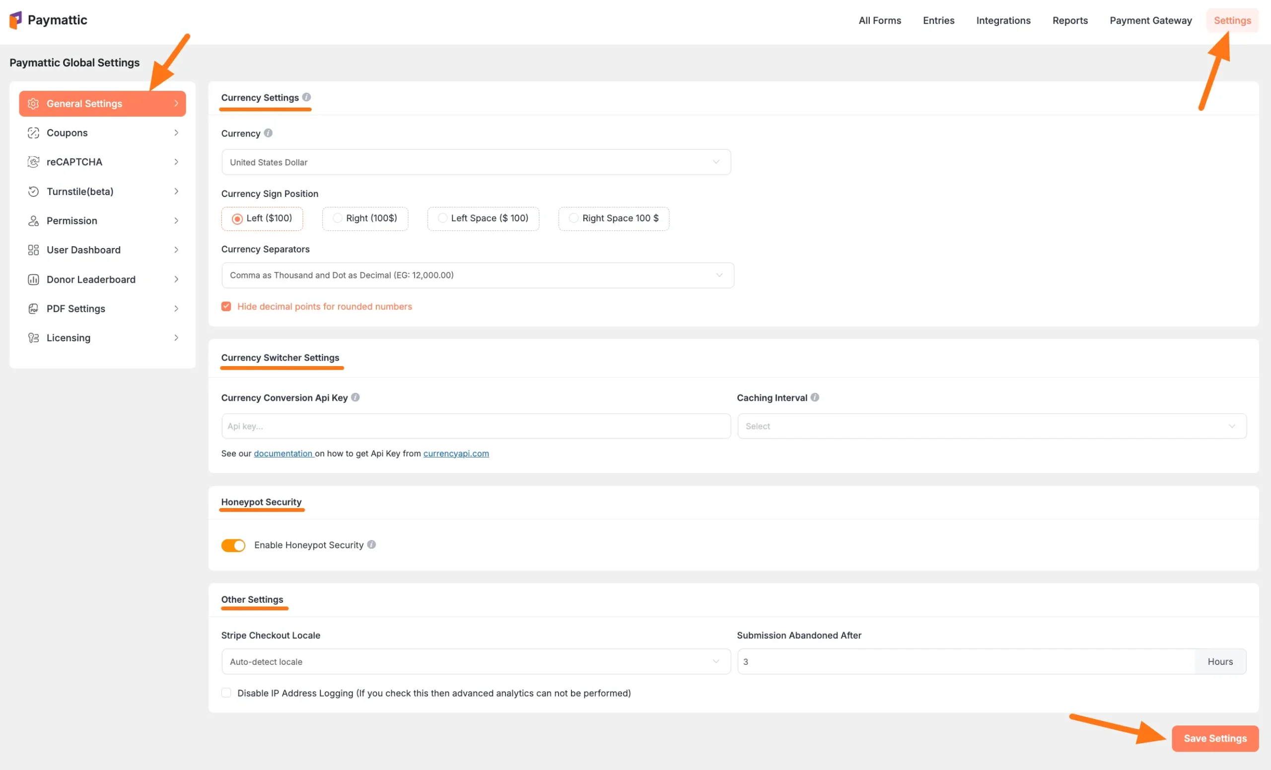Click the Coupons sidebar icon

(33, 133)
